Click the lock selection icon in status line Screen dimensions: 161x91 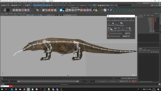click(50, 5)
